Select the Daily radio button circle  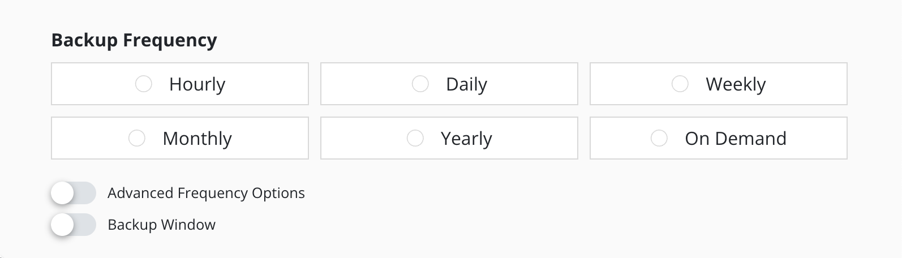[420, 84]
